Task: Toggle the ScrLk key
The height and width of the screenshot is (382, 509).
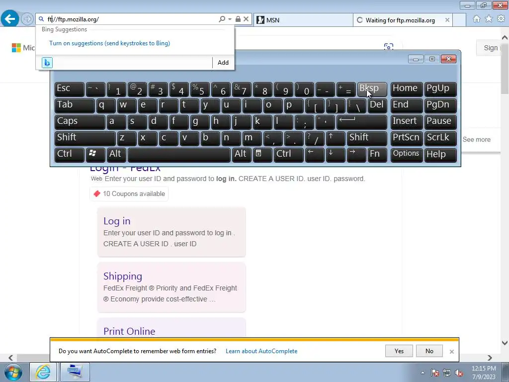Action: (440, 138)
